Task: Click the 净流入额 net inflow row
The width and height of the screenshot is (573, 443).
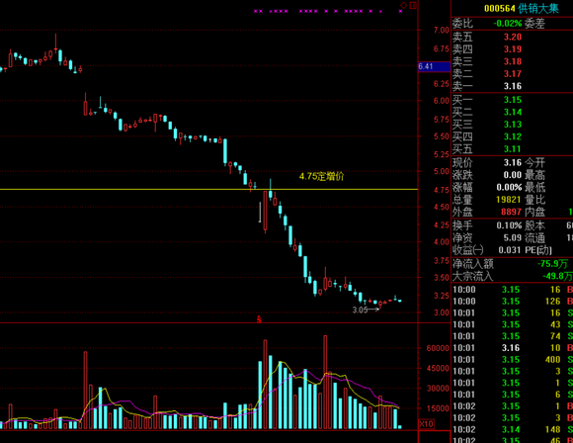Action: (x=512, y=264)
